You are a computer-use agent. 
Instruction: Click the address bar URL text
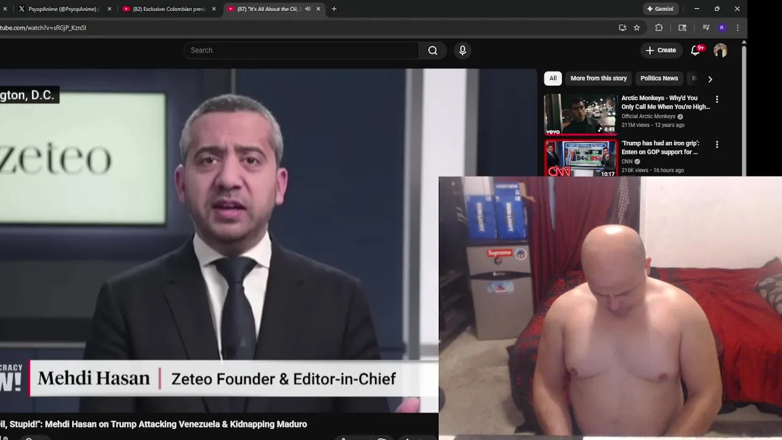[x=43, y=28]
